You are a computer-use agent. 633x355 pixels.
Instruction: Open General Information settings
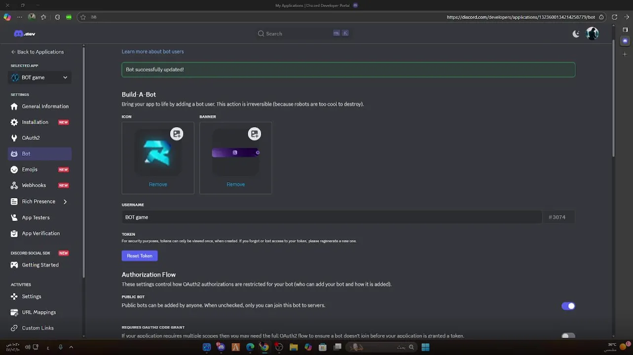39,106
